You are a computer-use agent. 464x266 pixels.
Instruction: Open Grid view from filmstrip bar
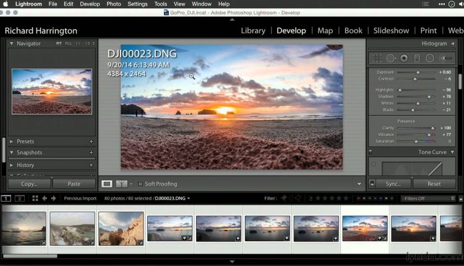35,198
